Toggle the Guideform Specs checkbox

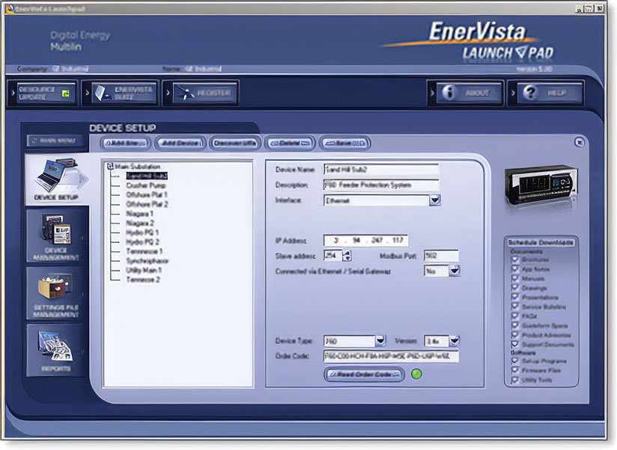click(514, 325)
